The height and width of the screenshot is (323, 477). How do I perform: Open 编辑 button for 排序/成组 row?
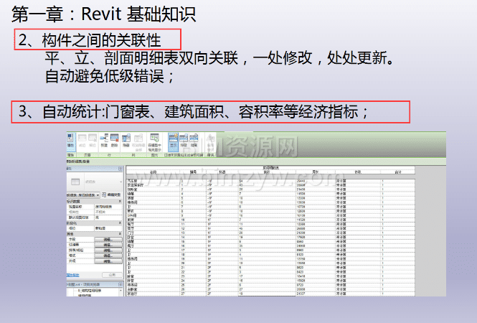point(108,251)
